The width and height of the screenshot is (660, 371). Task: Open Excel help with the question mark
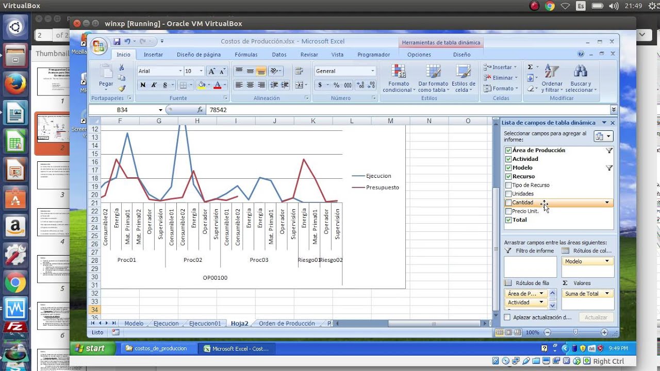point(581,54)
